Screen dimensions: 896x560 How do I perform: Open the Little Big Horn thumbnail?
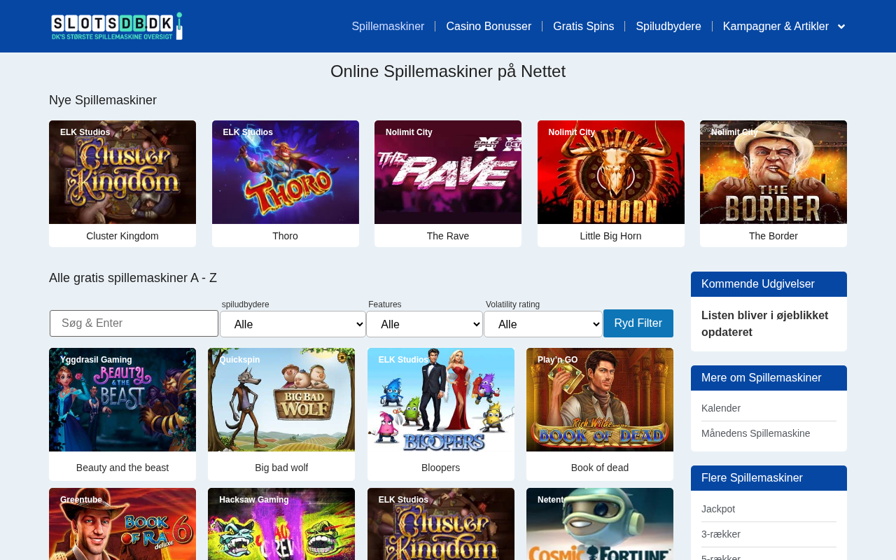[611, 172]
